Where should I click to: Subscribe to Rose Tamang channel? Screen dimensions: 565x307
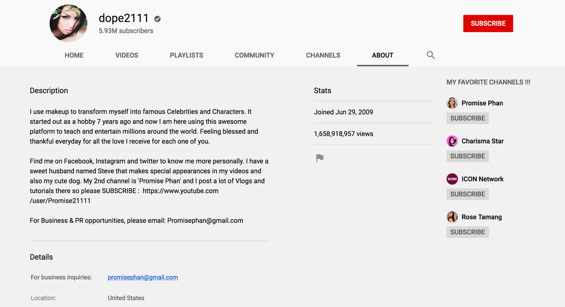click(x=467, y=232)
